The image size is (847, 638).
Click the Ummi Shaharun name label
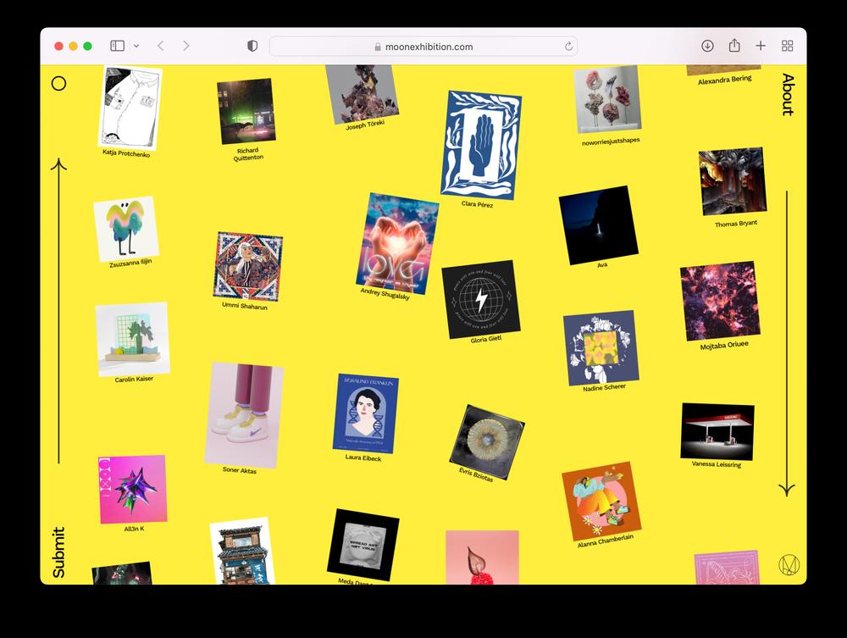click(245, 306)
